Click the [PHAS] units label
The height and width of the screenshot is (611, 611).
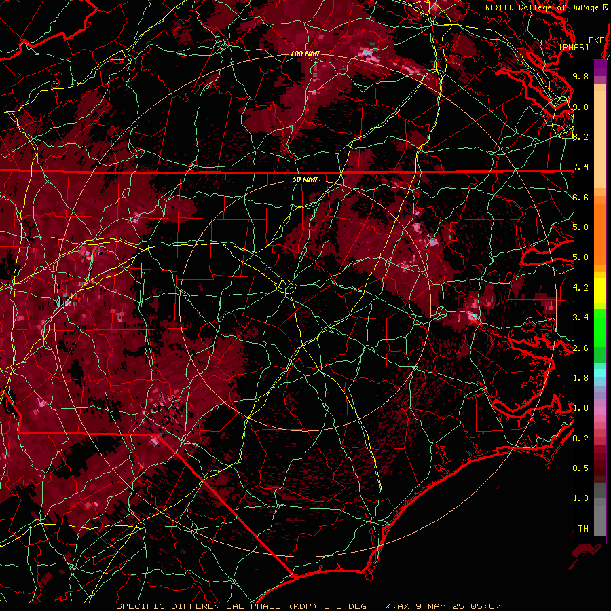(x=574, y=48)
